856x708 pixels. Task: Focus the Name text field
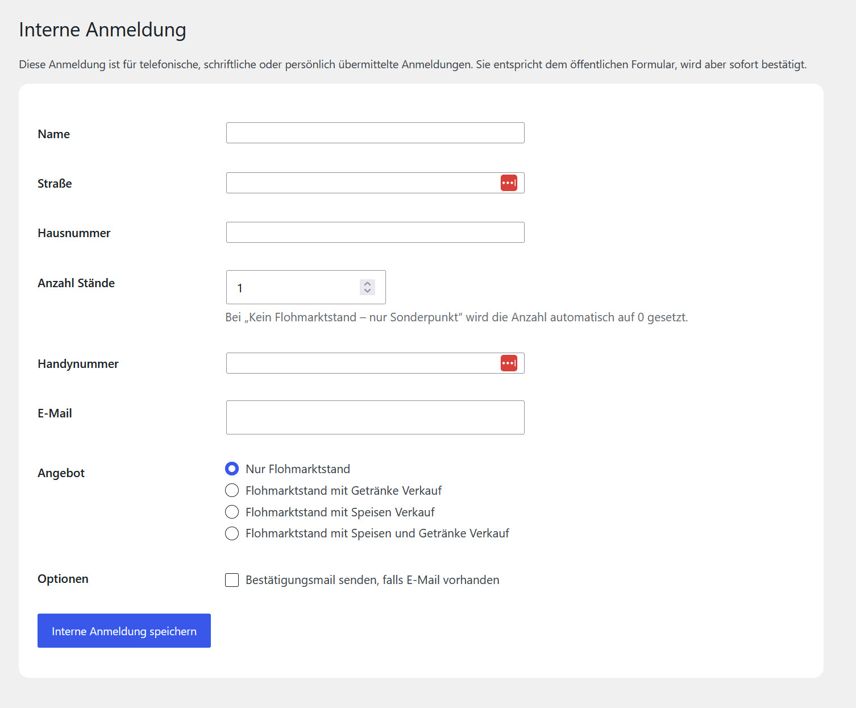375,133
